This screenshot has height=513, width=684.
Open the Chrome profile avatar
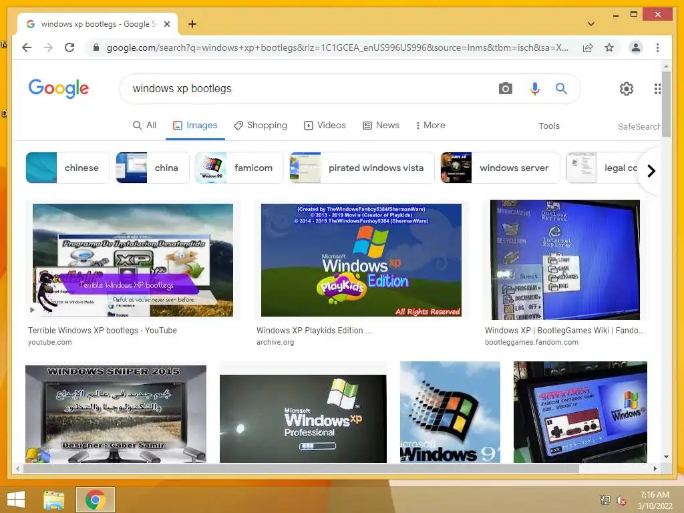click(x=636, y=47)
